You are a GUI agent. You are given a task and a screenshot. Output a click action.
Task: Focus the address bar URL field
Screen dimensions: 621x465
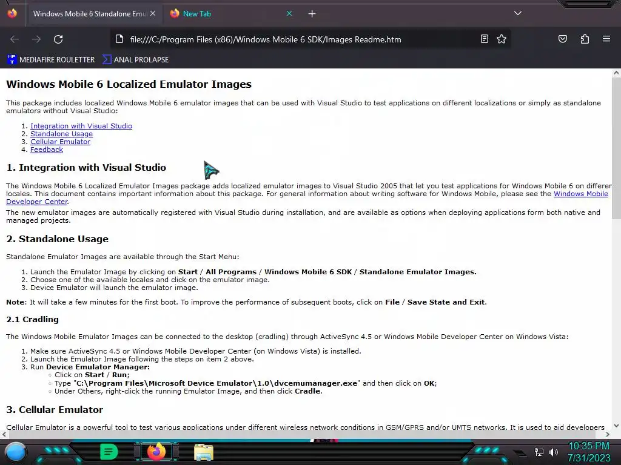pos(266,39)
